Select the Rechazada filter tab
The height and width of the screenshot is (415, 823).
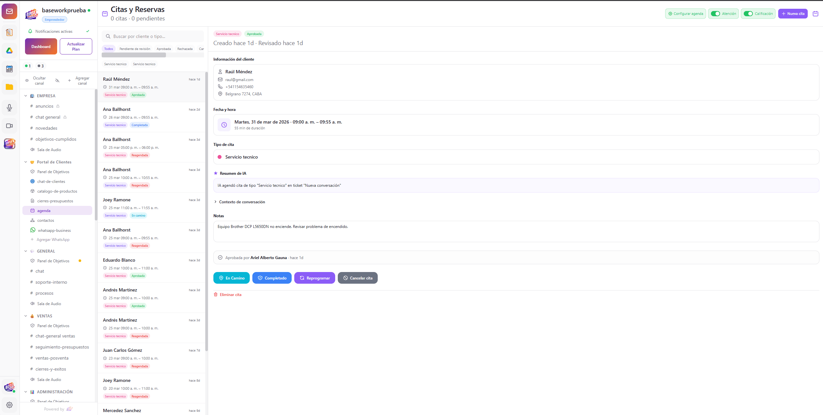pyautogui.click(x=185, y=49)
